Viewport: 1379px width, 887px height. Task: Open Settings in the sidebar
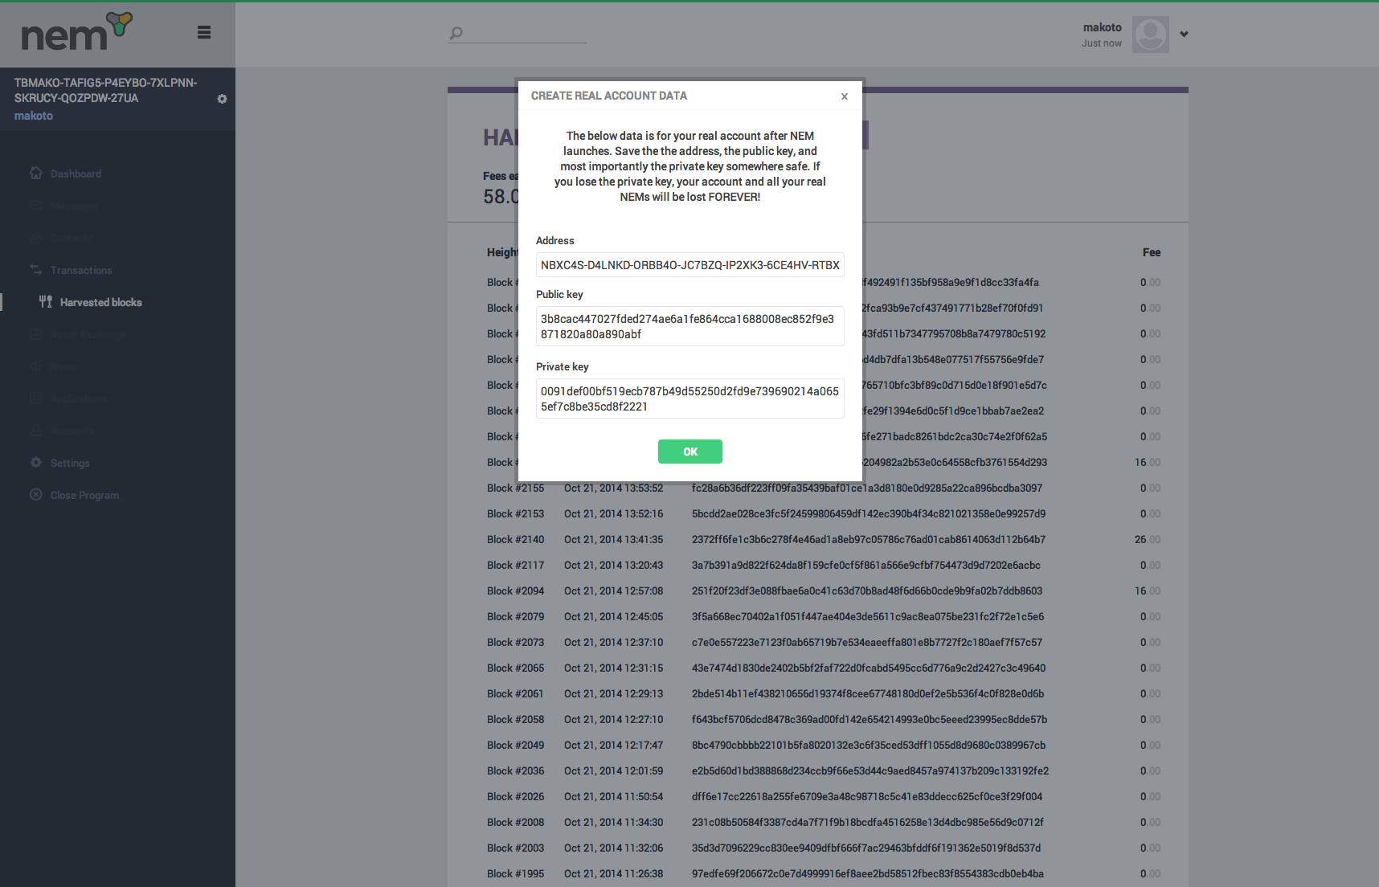pos(70,463)
